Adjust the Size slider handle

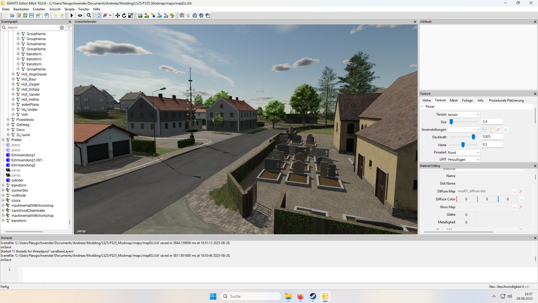(x=451, y=122)
